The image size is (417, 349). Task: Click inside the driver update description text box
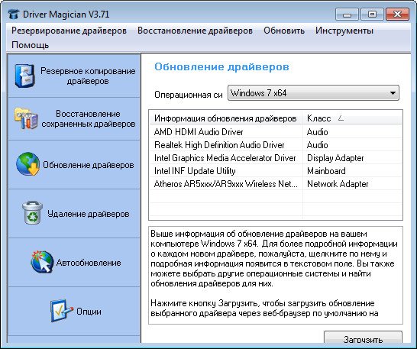276,275
